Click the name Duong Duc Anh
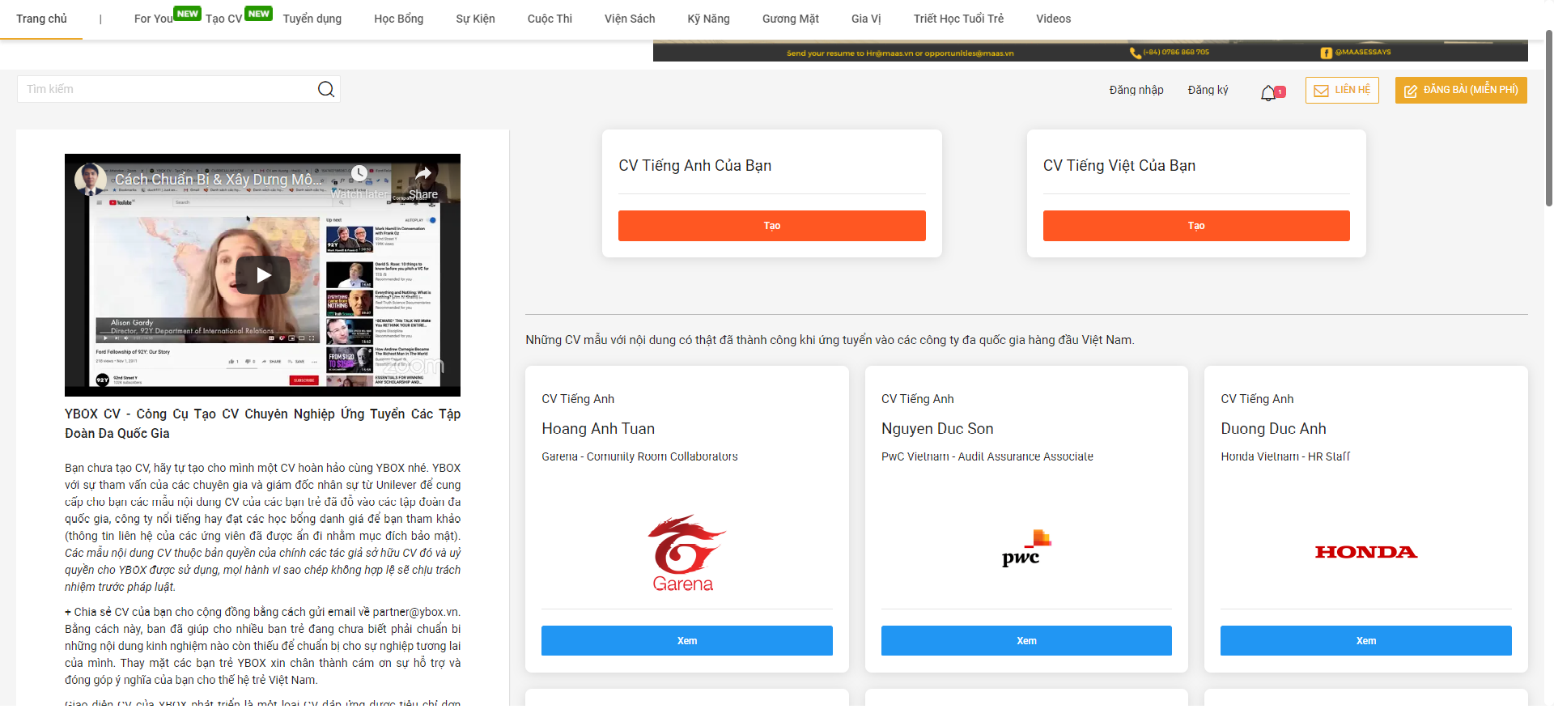The width and height of the screenshot is (1554, 709). (1273, 429)
